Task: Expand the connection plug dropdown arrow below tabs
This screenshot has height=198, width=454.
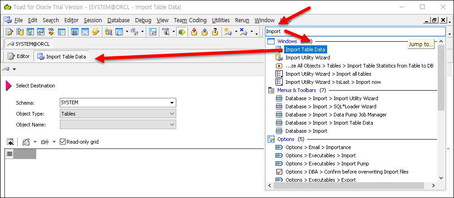Action: click(x=14, y=69)
